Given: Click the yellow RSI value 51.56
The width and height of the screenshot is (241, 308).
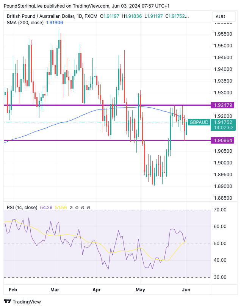Looking at the screenshot, I should click(x=61, y=208).
